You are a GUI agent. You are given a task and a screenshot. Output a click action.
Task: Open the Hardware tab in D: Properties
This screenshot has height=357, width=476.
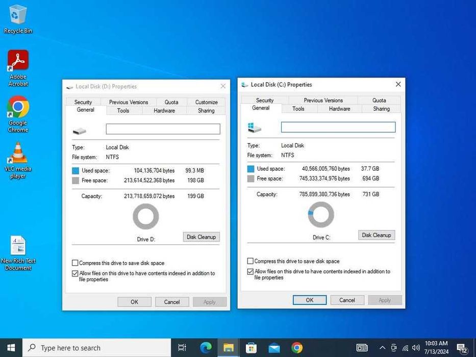(164, 111)
